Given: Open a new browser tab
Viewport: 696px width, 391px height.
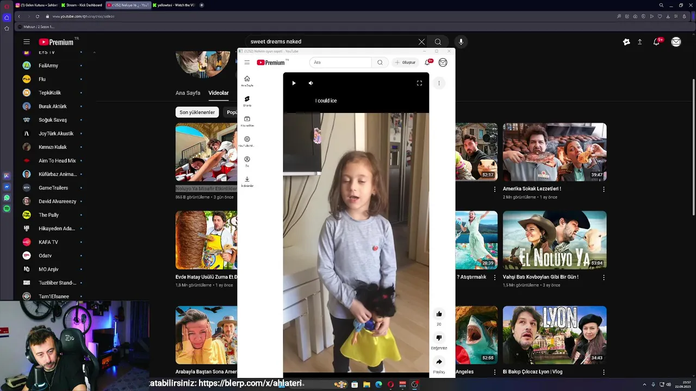Looking at the screenshot, I should click(202, 5).
